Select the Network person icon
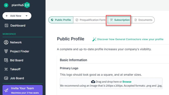The width and height of the screenshot is (169, 95). (x=6, y=42)
